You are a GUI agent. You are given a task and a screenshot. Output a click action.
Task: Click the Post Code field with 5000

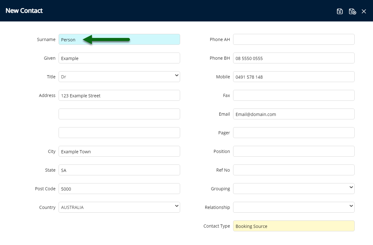(x=119, y=188)
